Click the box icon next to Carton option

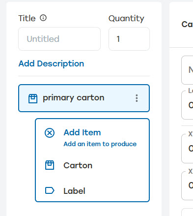click(50, 165)
